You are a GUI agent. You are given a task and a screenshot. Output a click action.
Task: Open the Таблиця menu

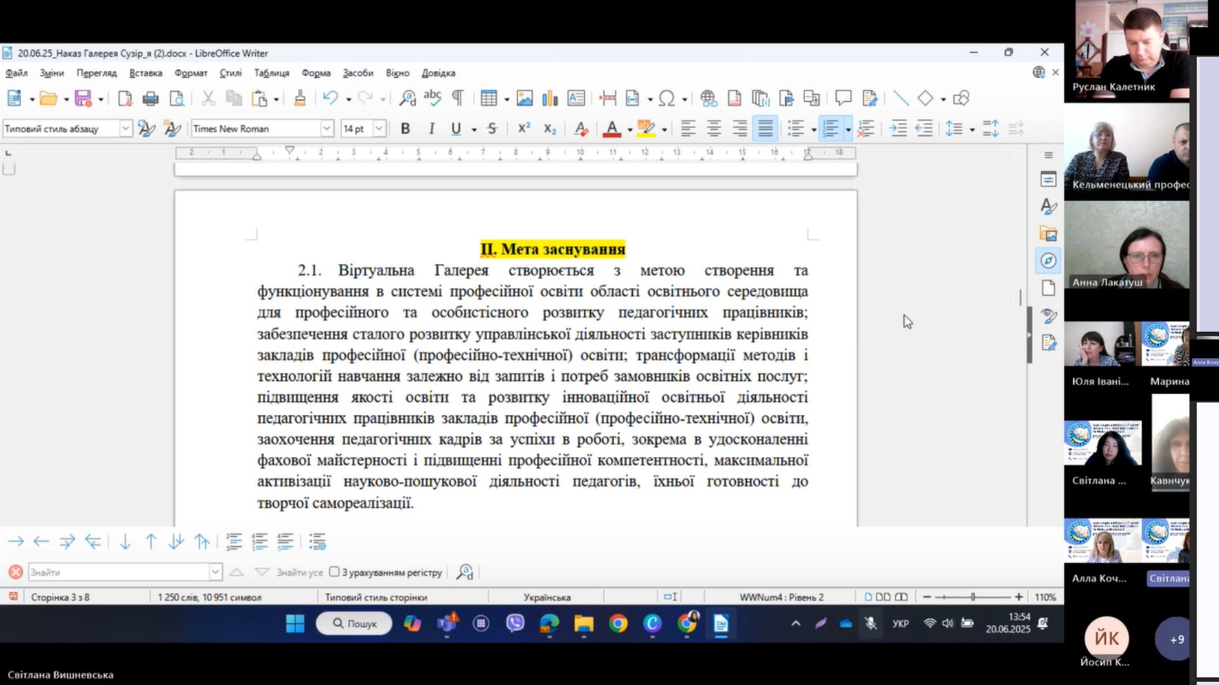pyautogui.click(x=271, y=73)
